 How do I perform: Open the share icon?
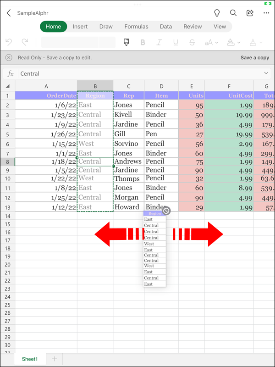[x=250, y=13]
